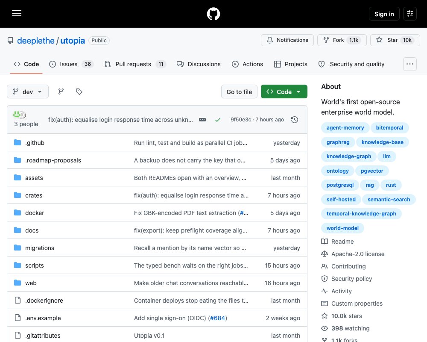Open the agent-memory topic tag
The width and height of the screenshot is (427, 342).
tap(345, 128)
